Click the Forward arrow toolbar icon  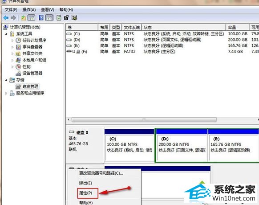tap(13, 18)
